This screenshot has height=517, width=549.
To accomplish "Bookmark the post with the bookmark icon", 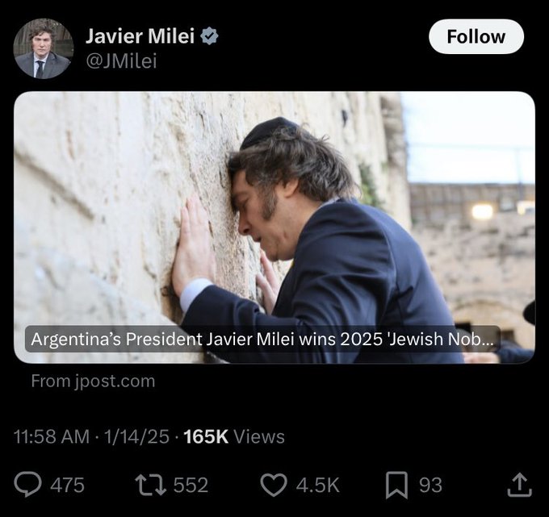I will coord(396,484).
